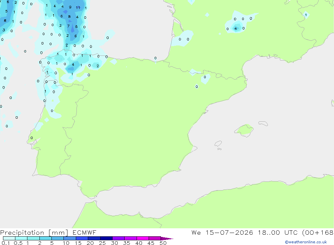The width and height of the screenshot is (334, 245).
Task: Click the 35–40 mm purple legend swatch
Action: tap(130, 238)
